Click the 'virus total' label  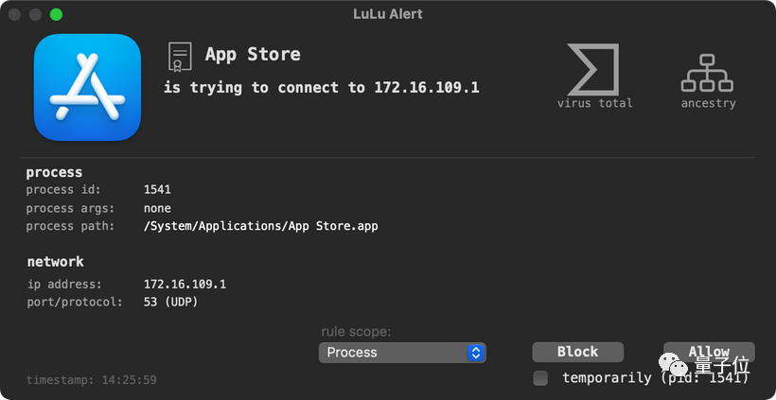[x=594, y=103]
